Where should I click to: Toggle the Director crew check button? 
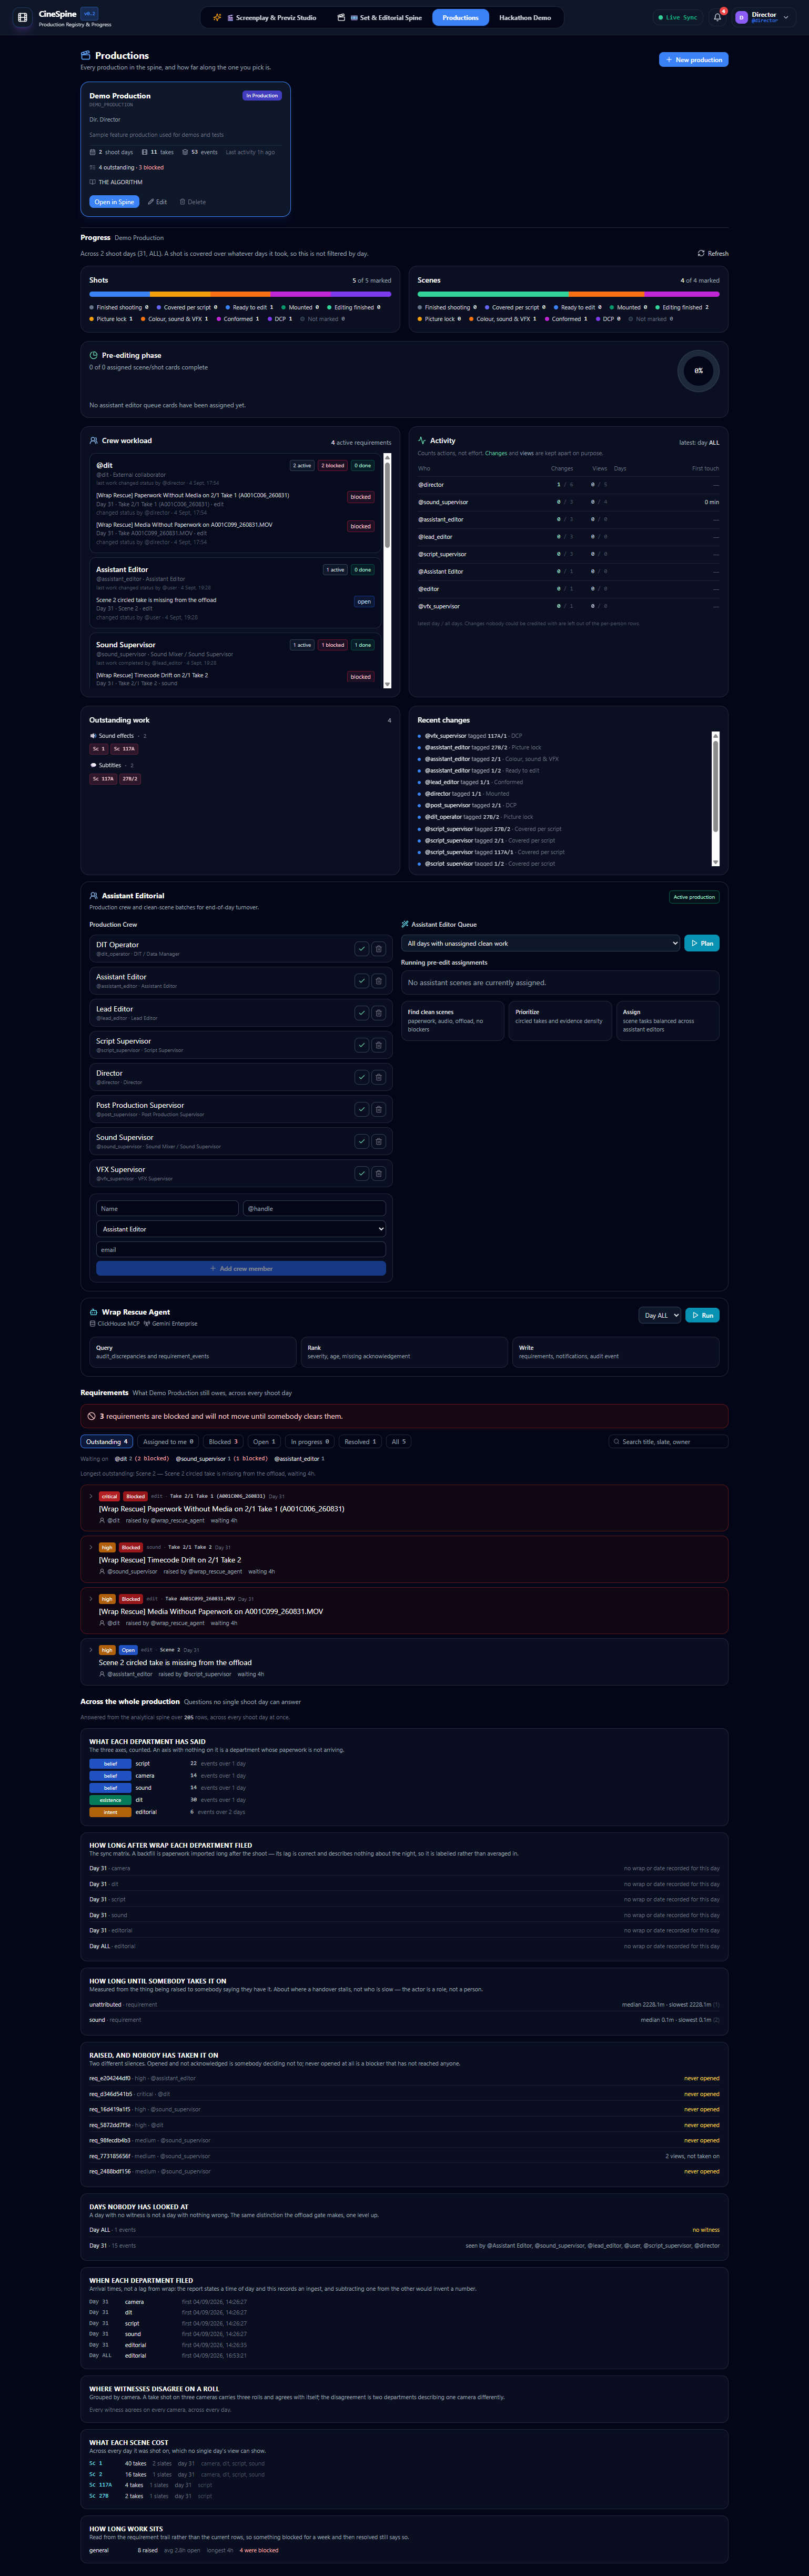click(361, 1077)
